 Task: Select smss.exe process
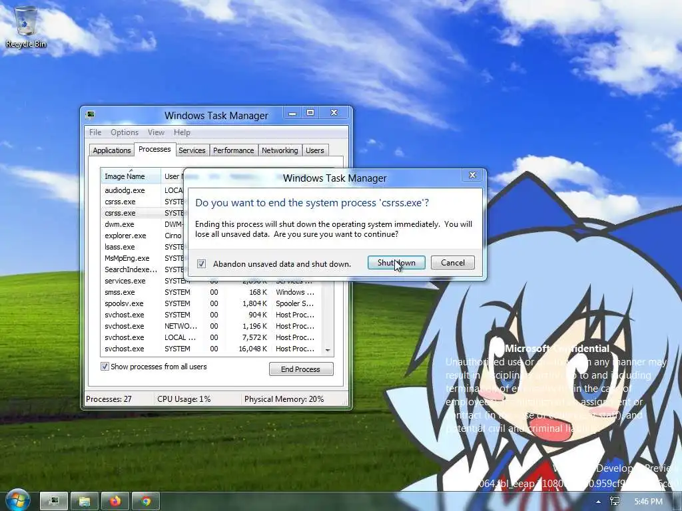click(212, 292)
